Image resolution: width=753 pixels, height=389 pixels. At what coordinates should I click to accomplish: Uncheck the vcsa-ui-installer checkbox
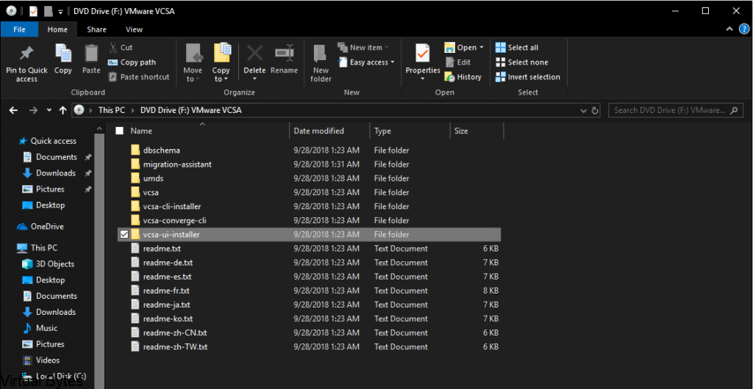coord(124,234)
